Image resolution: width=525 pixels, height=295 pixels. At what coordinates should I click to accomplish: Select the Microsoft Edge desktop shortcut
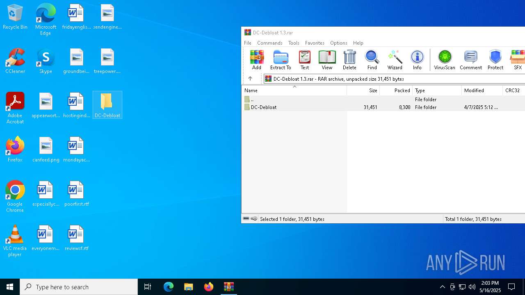[x=46, y=20]
